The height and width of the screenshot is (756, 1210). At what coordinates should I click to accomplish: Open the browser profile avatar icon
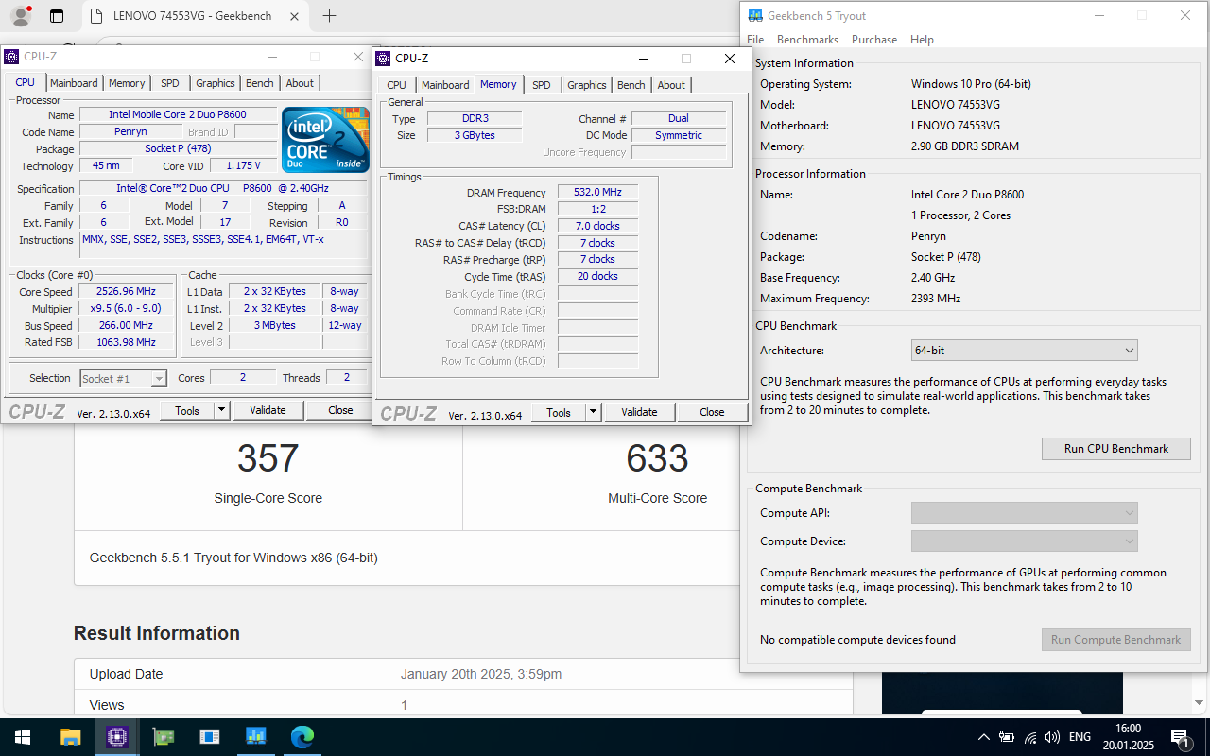[20, 16]
